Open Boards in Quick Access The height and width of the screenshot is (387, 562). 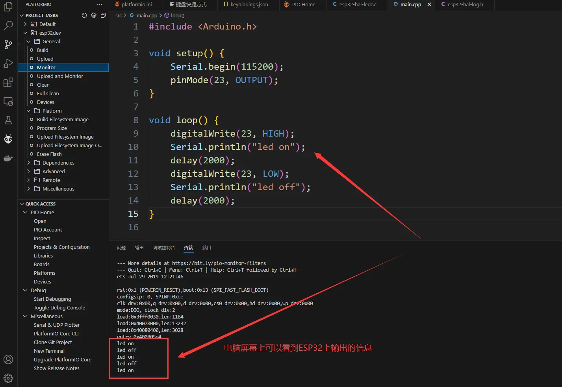coord(41,264)
